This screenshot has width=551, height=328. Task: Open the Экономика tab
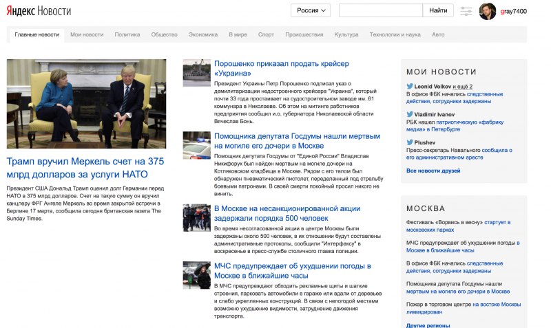point(203,35)
